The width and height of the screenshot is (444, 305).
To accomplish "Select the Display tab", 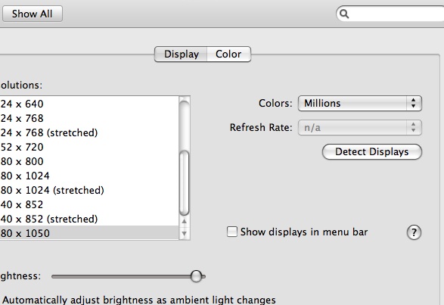I will (x=182, y=54).
